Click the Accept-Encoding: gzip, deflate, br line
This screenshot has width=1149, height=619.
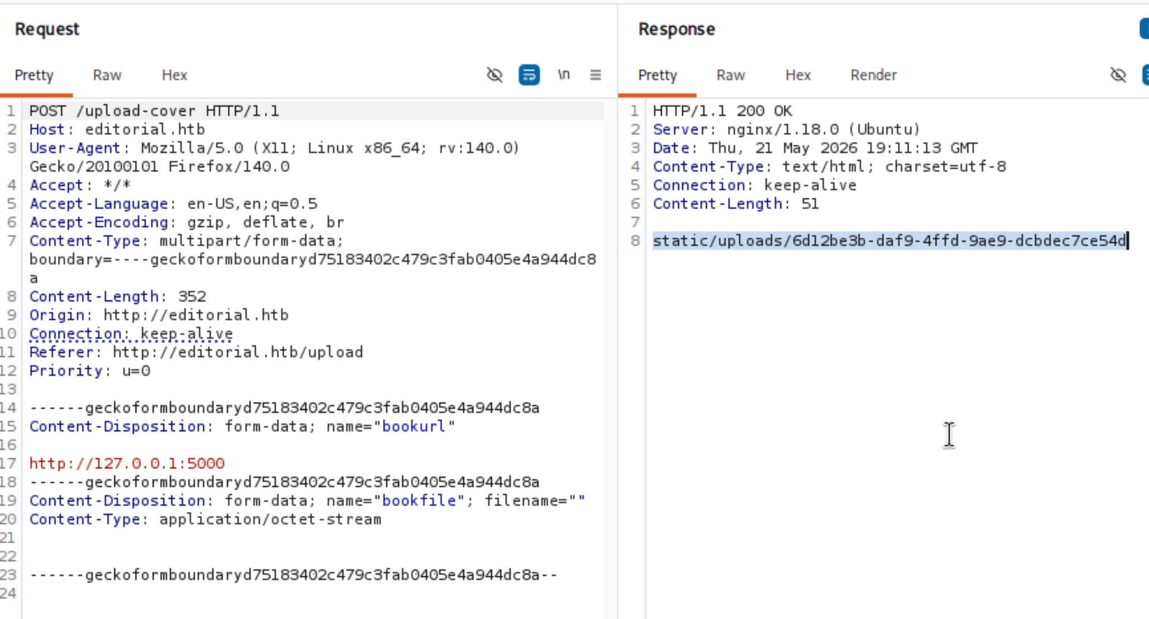click(187, 222)
